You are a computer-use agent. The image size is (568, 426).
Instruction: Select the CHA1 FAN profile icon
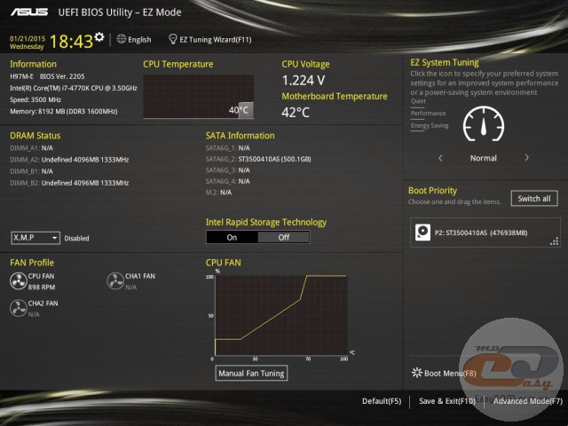(115, 281)
